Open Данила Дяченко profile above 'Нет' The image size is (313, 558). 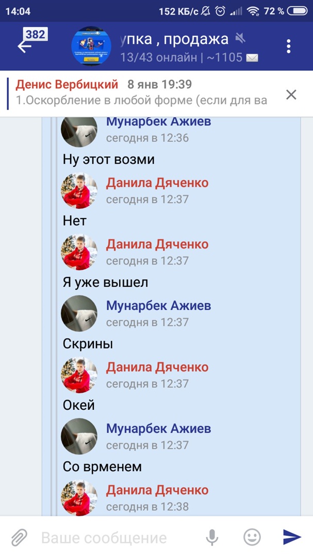pos(157,183)
